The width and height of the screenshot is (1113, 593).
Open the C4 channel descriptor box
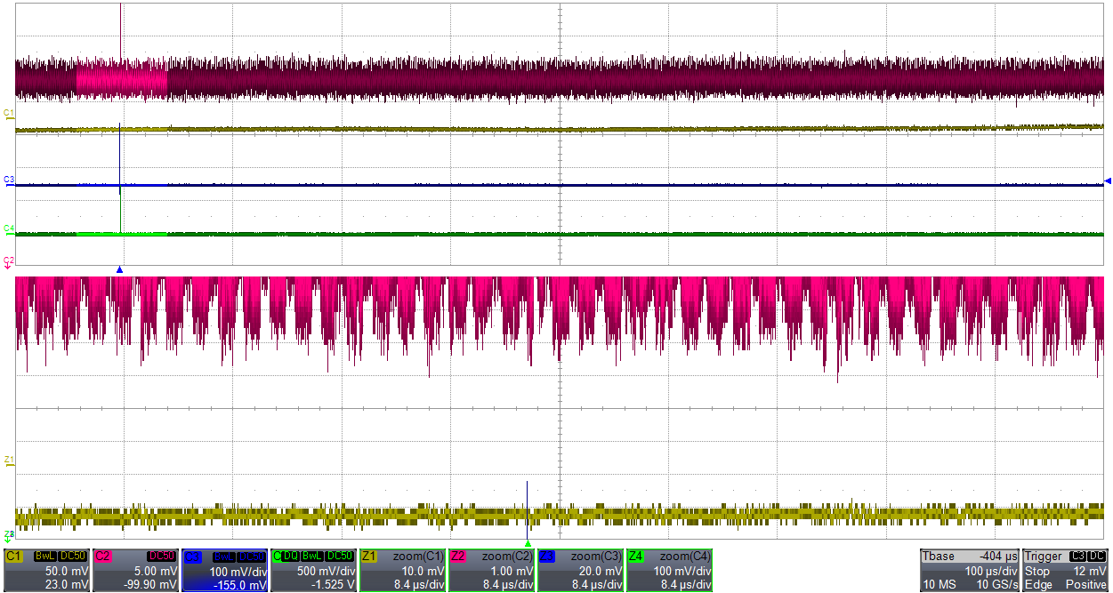[x=313, y=570]
